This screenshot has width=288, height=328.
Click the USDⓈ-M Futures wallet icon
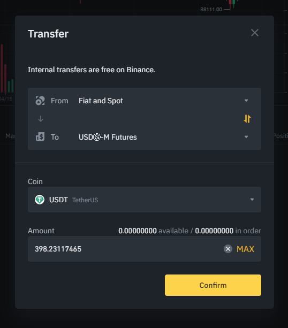(x=40, y=137)
